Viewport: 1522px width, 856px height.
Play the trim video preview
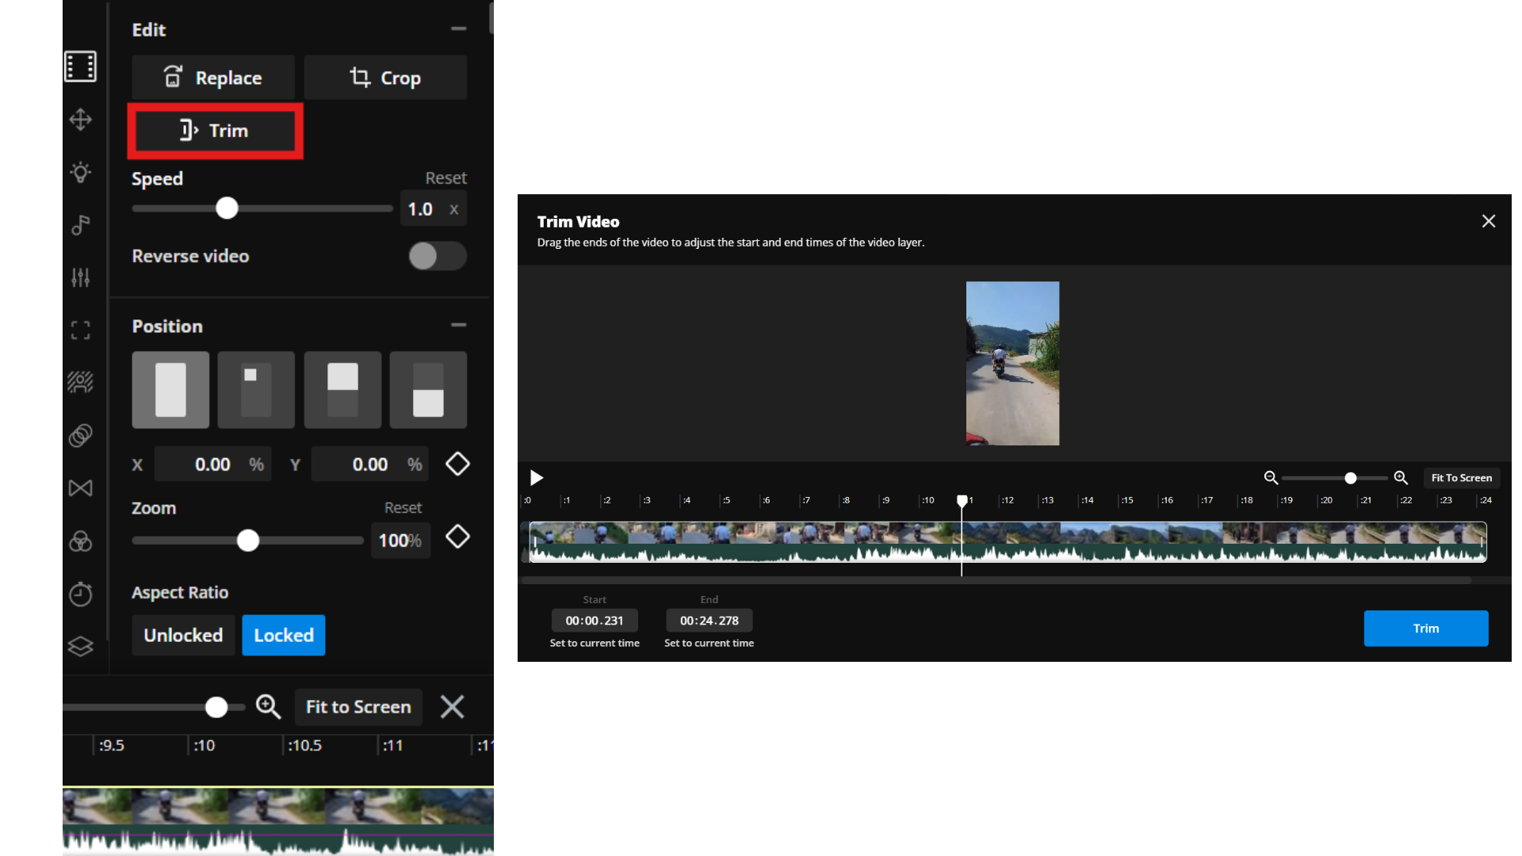tap(537, 478)
